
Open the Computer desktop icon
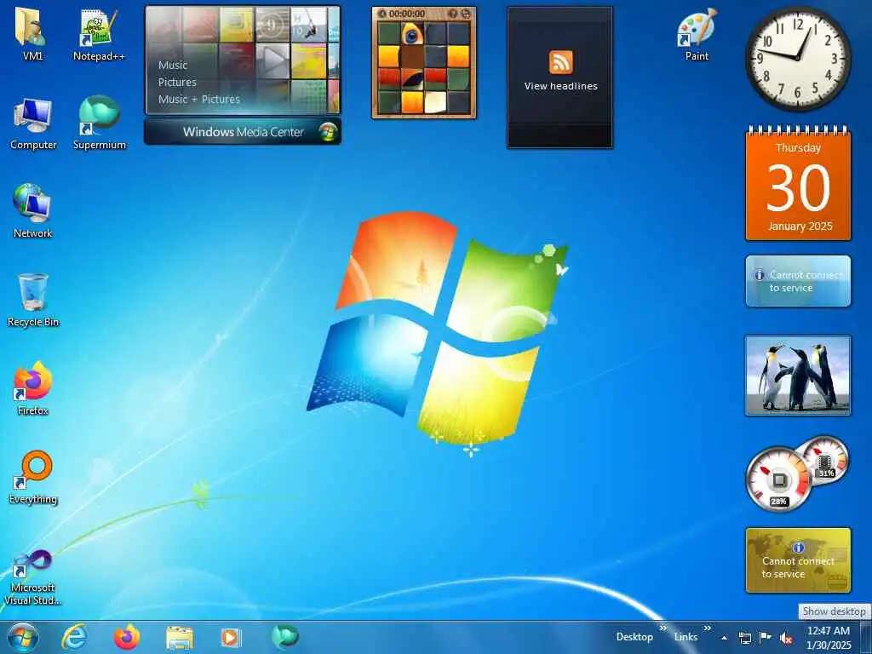tap(33, 123)
